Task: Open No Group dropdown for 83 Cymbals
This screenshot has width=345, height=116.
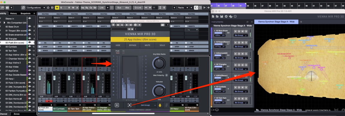Action: point(241,91)
